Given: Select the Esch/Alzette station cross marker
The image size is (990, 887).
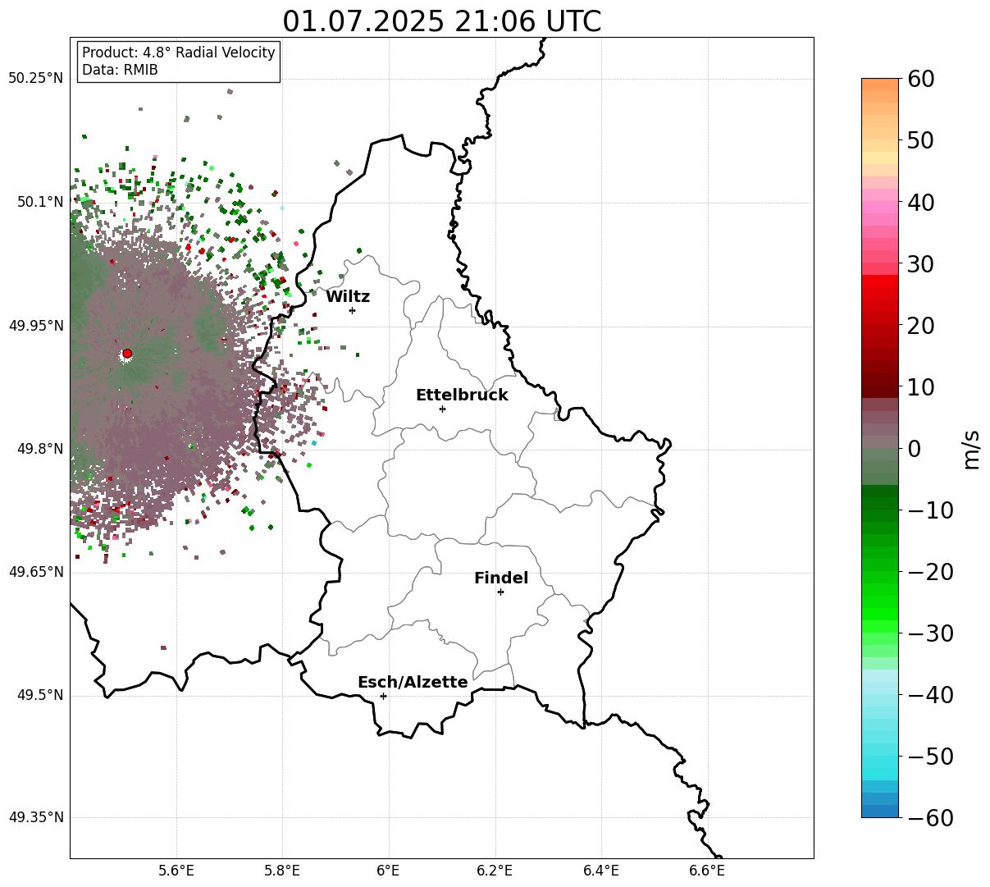Looking at the screenshot, I should pos(383,696).
